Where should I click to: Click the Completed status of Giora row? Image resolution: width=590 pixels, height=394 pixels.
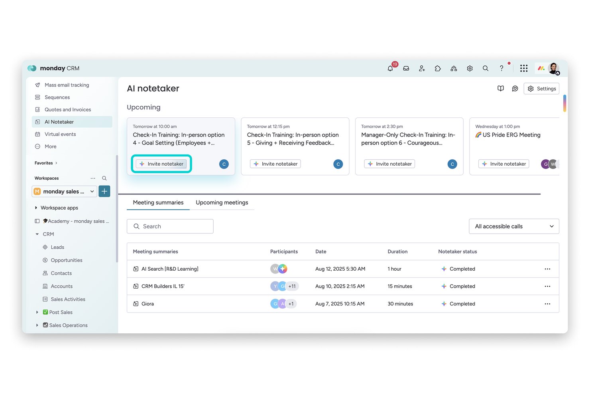pyautogui.click(x=458, y=304)
